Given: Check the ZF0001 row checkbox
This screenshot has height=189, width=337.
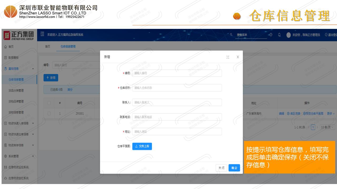Looking at the screenshot, I should (x=49, y=114).
